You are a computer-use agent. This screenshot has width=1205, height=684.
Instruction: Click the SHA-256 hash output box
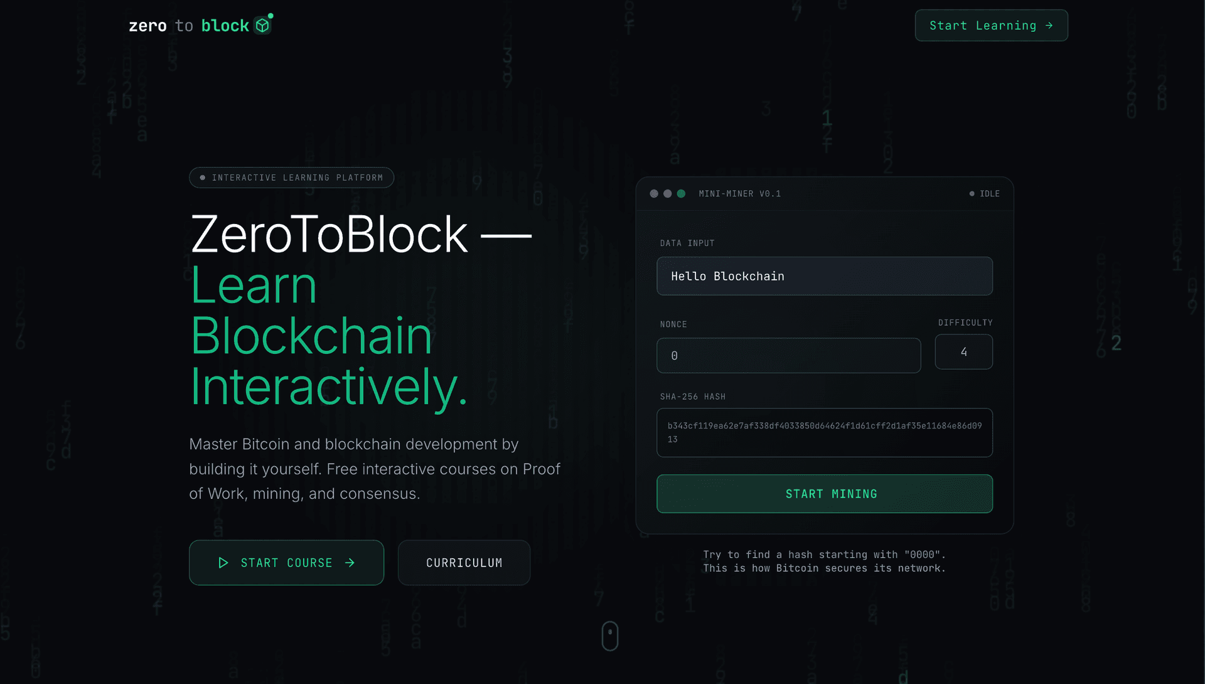click(824, 432)
